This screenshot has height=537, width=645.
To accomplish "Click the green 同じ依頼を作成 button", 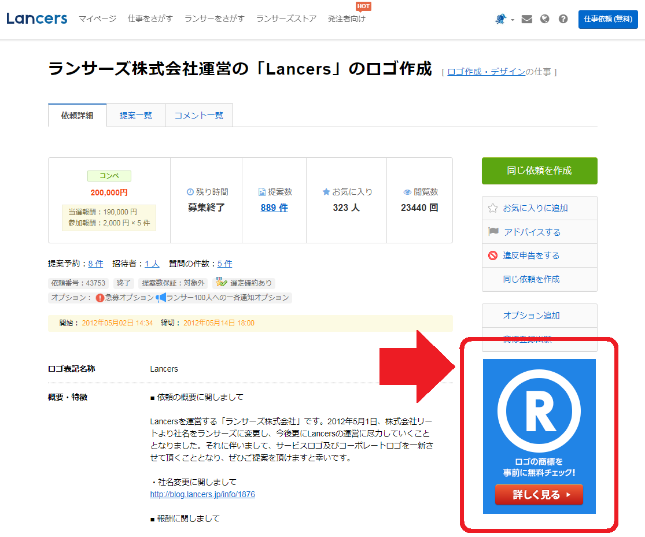I will (x=539, y=171).
